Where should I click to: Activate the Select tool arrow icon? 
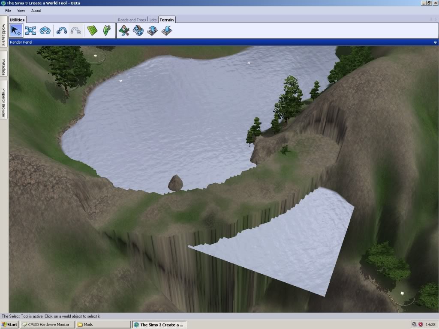(16, 30)
